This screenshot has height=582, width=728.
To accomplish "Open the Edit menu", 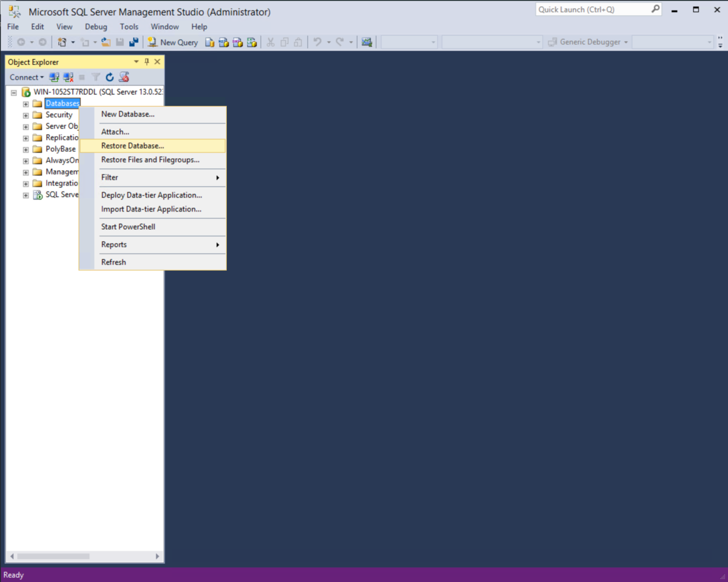I will point(38,27).
